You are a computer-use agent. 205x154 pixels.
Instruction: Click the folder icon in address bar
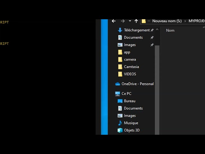tap(143, 21)
